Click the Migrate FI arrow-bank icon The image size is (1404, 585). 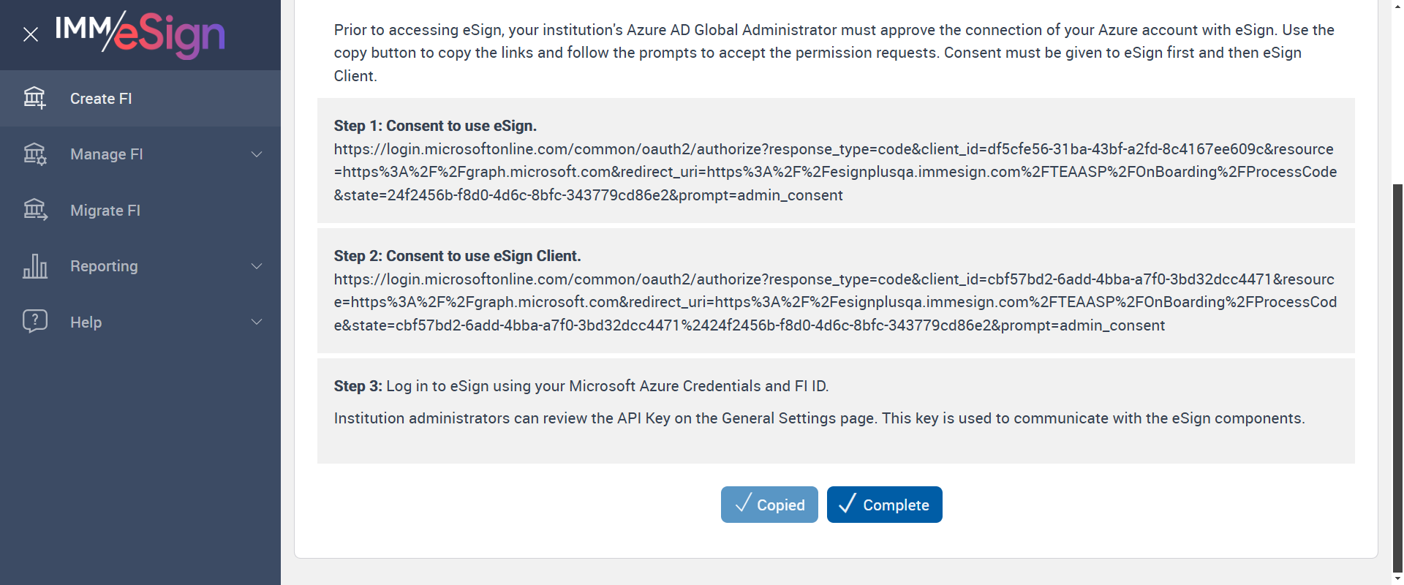pyautogui.click(x=34, y=211)
